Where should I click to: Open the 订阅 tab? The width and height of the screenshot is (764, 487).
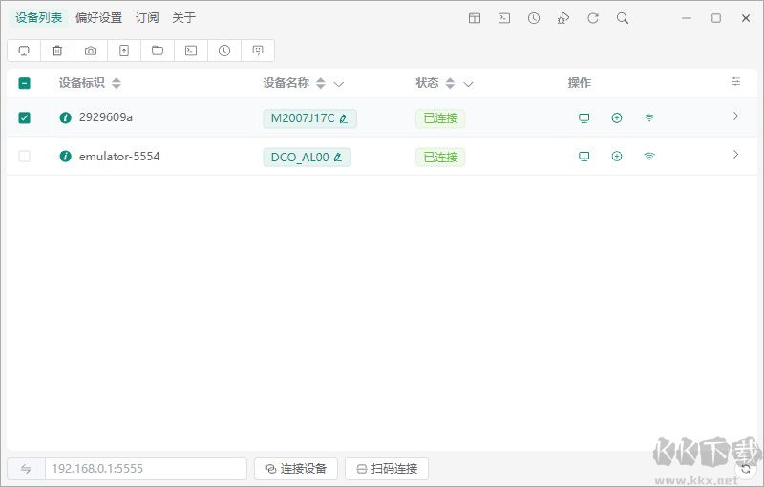pyautogui.click(x=147, y=18)
